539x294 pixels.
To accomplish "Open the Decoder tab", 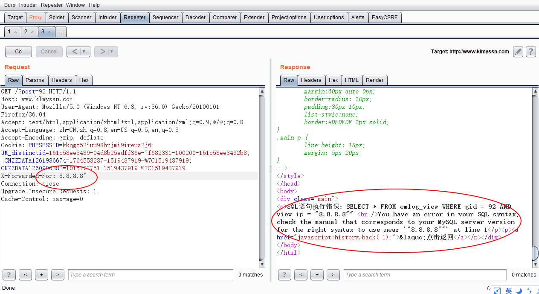I will [196, 17].
